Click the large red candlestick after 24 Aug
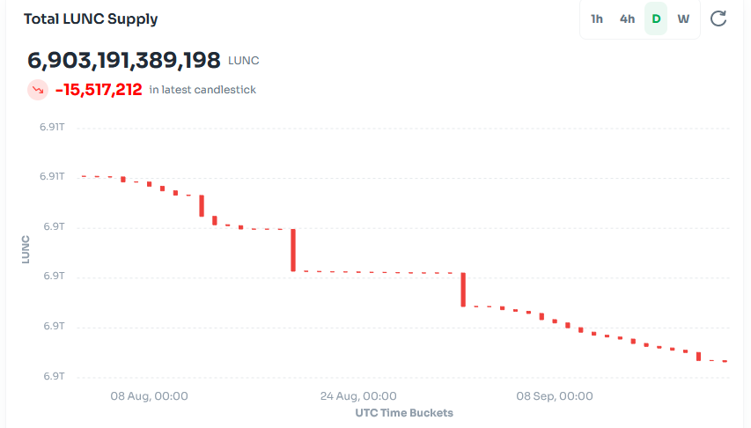 click(x=463, y=290)
